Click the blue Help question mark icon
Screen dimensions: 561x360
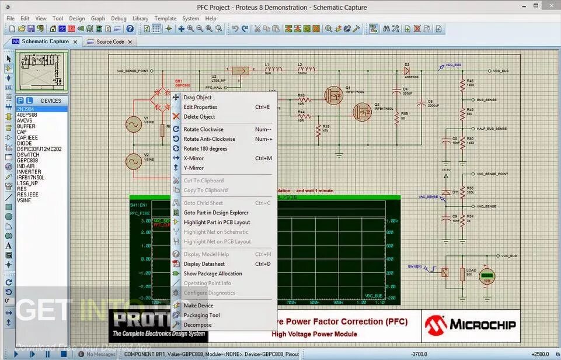(x=130, y=29)
